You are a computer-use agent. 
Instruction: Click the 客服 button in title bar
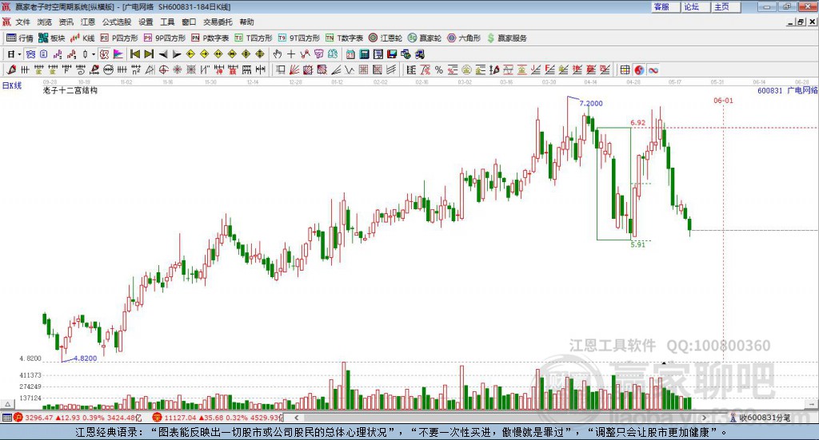click(x=665, y=6)
